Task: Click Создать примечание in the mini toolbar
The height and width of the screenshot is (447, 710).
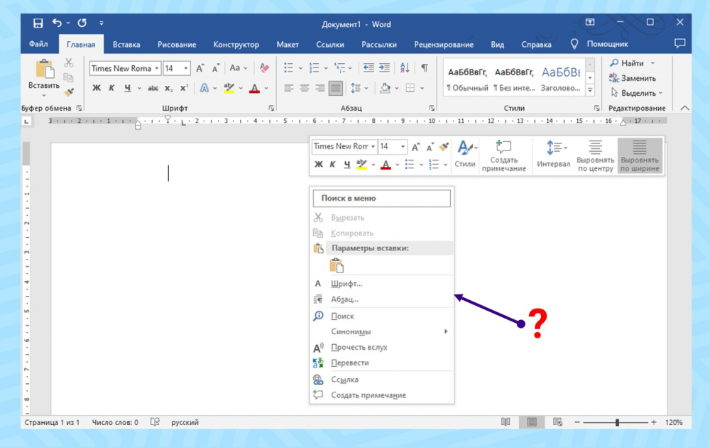Action: [x=503, y=155]
